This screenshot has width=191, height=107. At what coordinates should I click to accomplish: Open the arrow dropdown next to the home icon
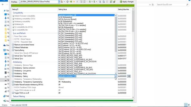(x=64, y=2)
